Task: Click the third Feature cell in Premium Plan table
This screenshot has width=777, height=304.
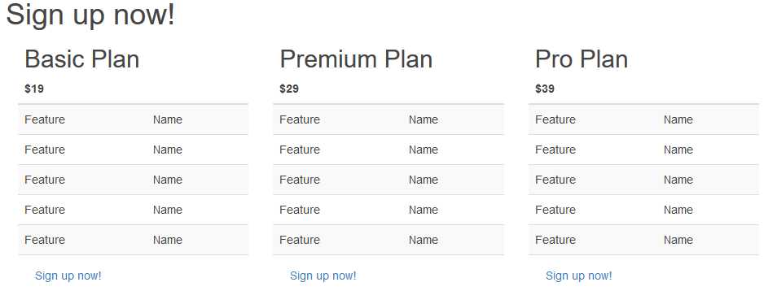Action: coord(300,180)
